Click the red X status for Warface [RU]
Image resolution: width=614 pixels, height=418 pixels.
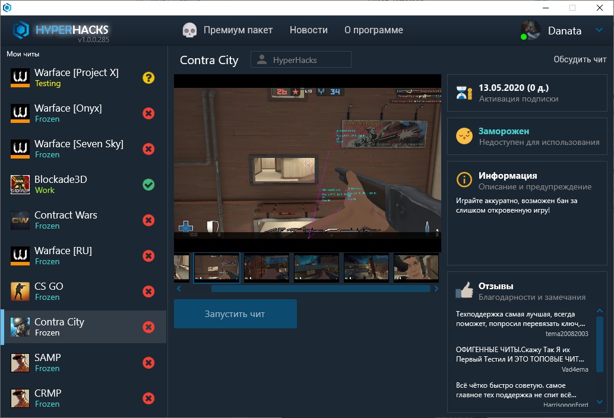pos(148,256)
